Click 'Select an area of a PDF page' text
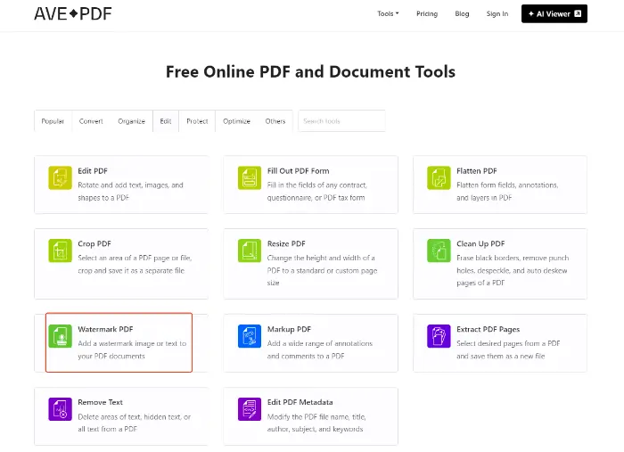 [135, 264]
